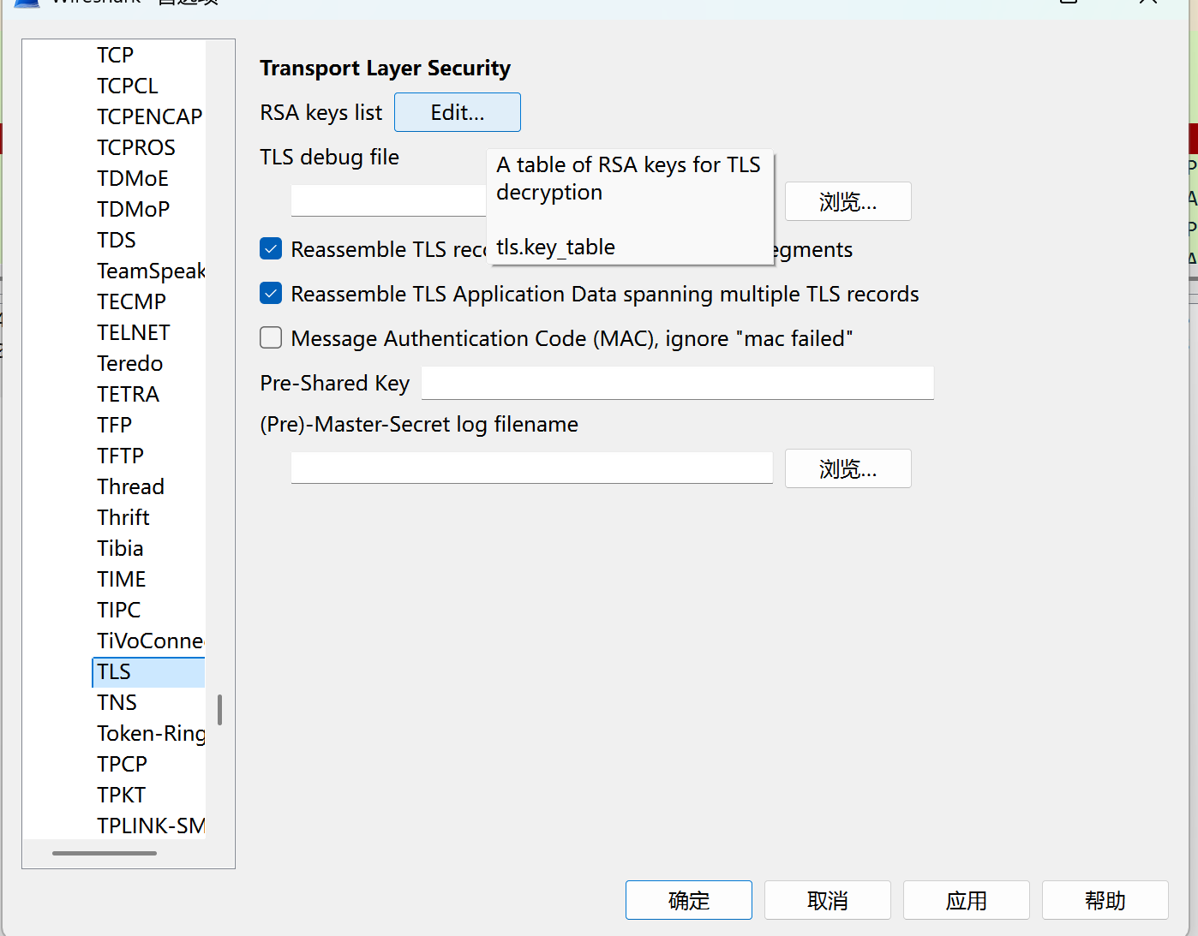The width and height of the screenshot is (1198, 936).
Task: Select TDS protocol entry
Action: tap(116, 240)
